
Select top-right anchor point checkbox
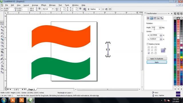[x=156, y=47]
